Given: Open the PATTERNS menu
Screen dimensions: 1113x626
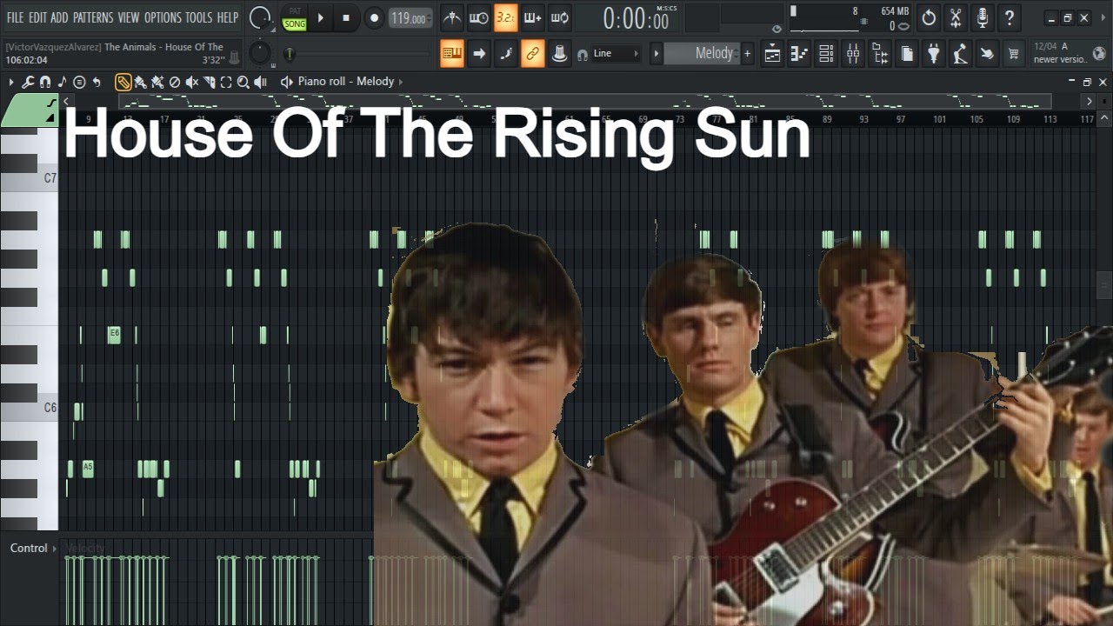Looking at the screenshot, I should coord(93,17).
